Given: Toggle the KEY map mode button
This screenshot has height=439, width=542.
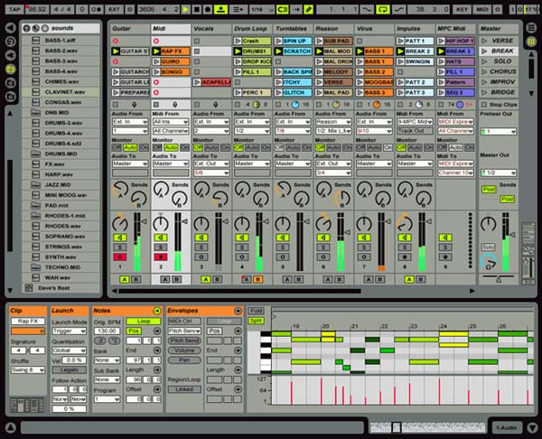Looking at the screenshot, I should pos(462,9).
